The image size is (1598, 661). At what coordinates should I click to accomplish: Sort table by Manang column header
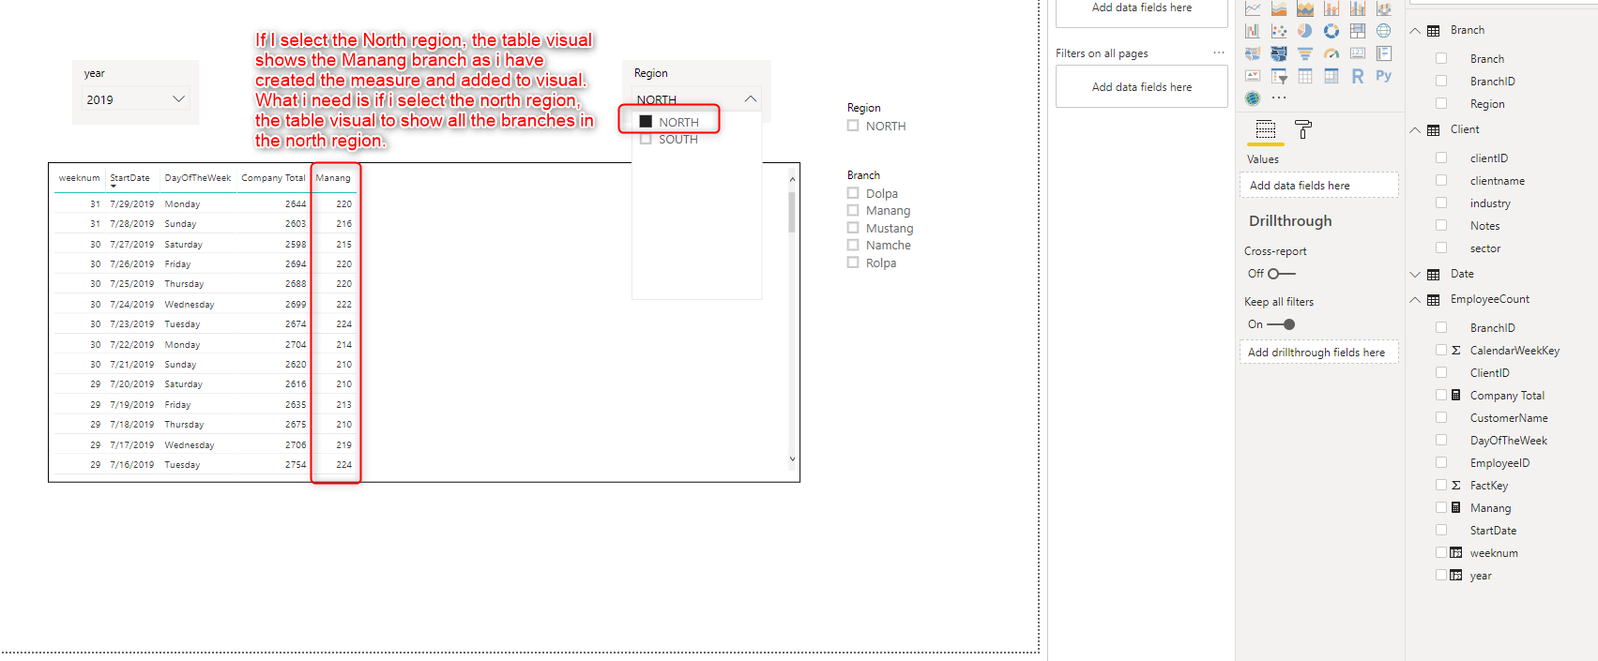point(333,178)
